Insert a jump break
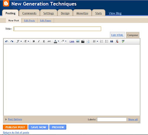This screenshot has width=148, height=135. pyautogui.click(x=88, y=41)
